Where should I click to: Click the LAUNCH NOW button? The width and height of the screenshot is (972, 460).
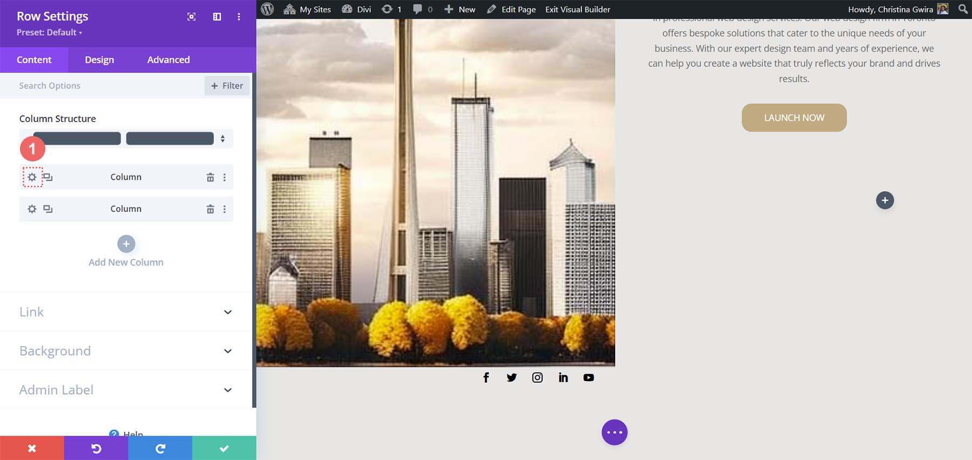794,118
